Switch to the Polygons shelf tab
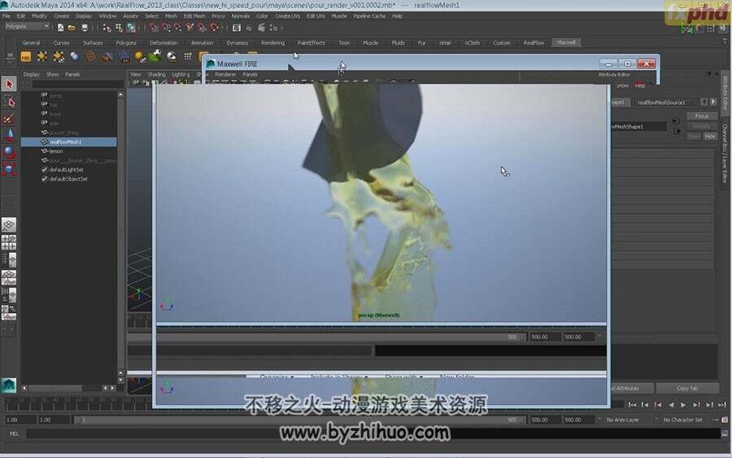The width and height of the screenshot is (732, 458). [126, 42]
